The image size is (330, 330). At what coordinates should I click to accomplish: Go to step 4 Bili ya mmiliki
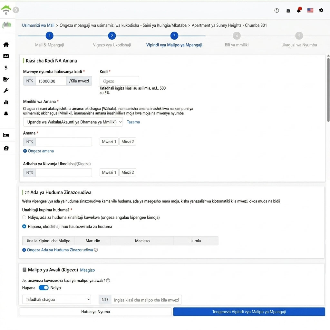point(237,36)
